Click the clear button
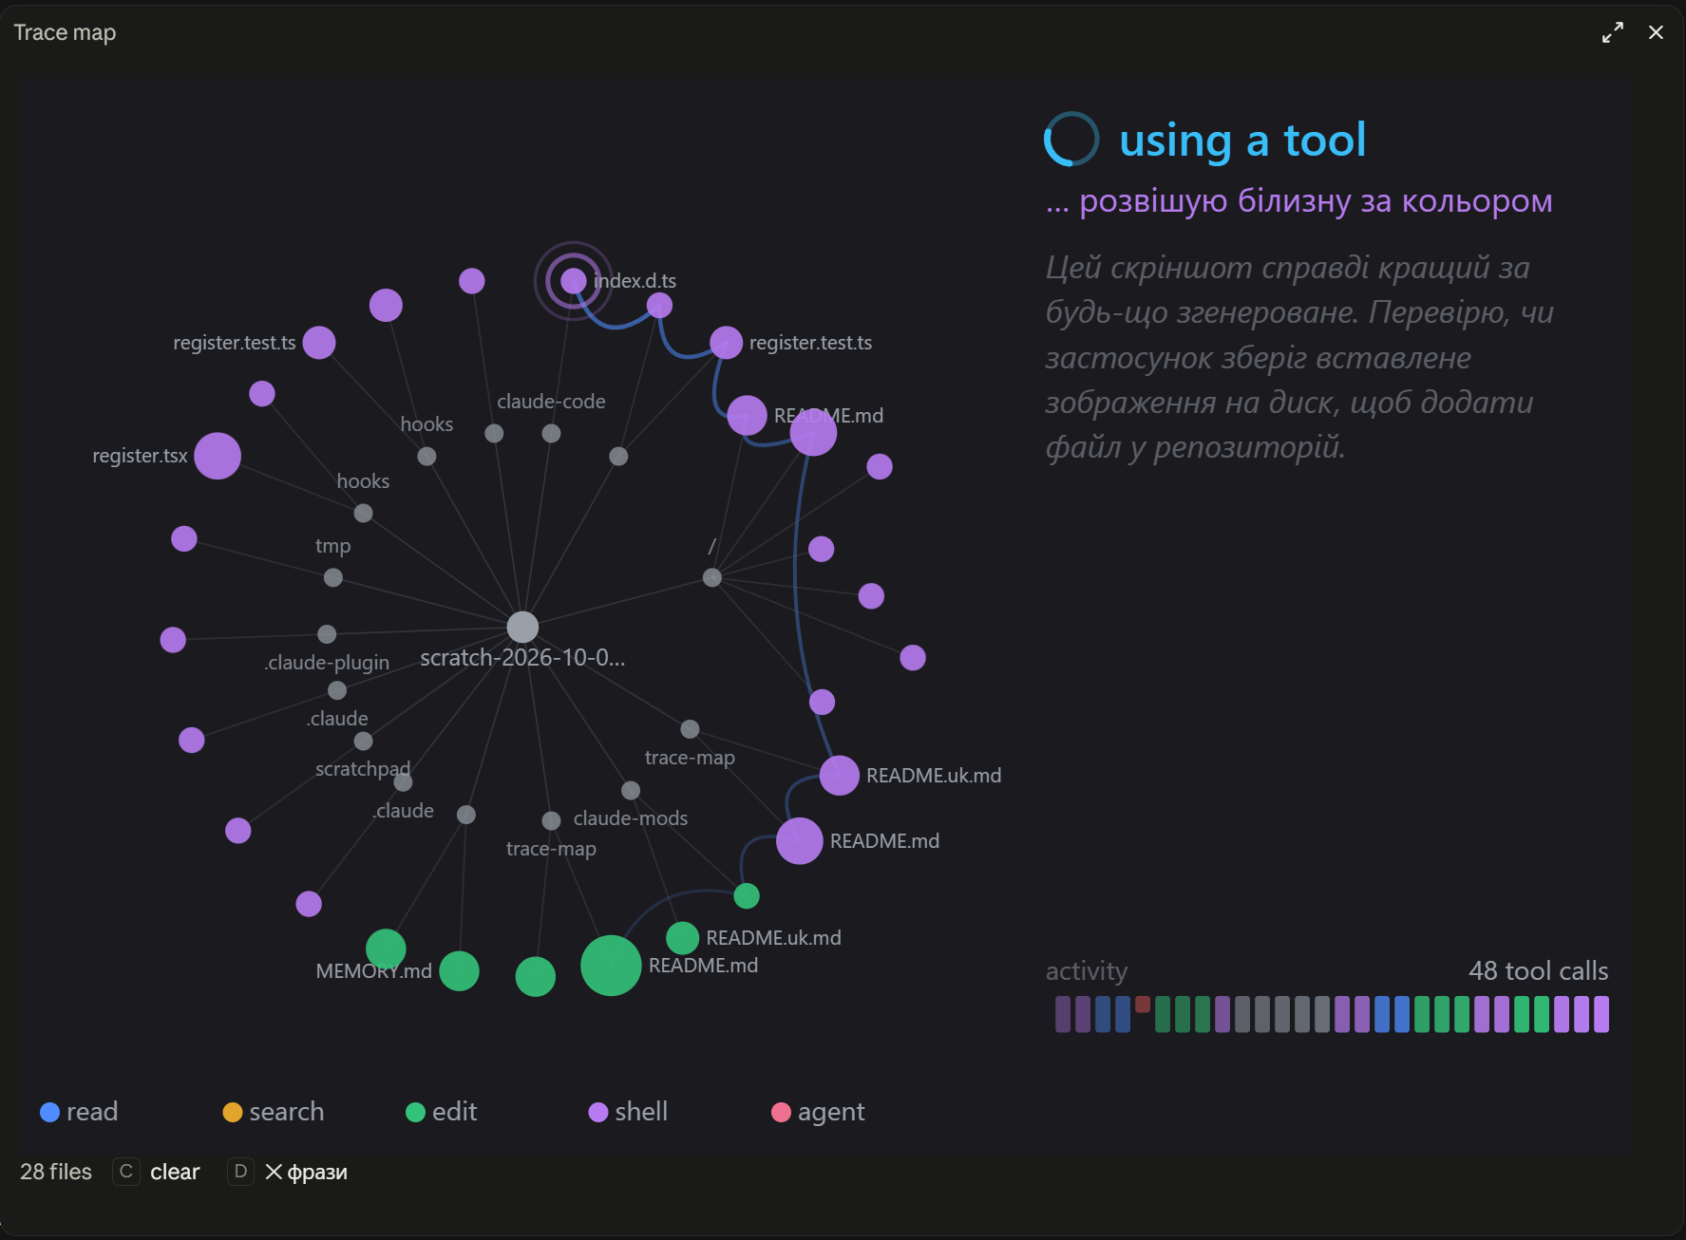Screen dimensions: 1686x1240 157,1172
